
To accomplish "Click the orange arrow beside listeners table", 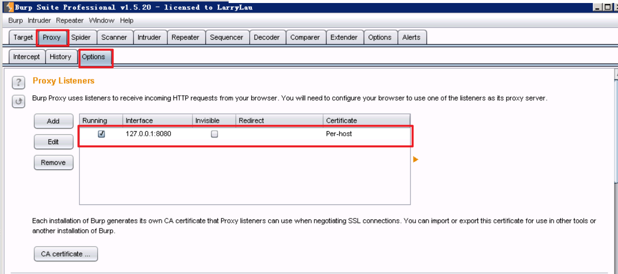I will (416, 159).
